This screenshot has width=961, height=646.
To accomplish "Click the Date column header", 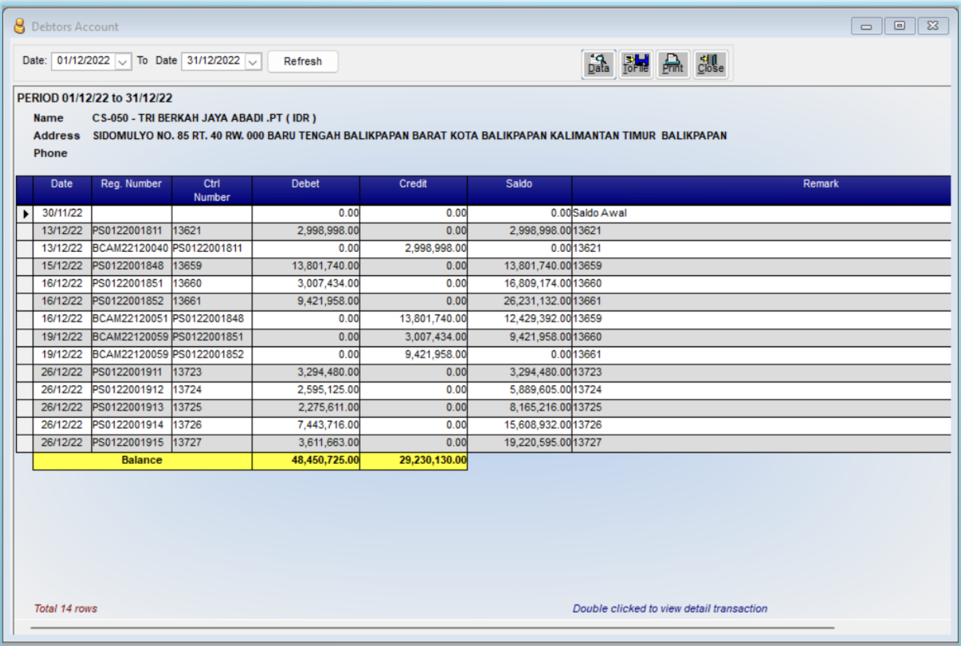I will tap(62, 190).
